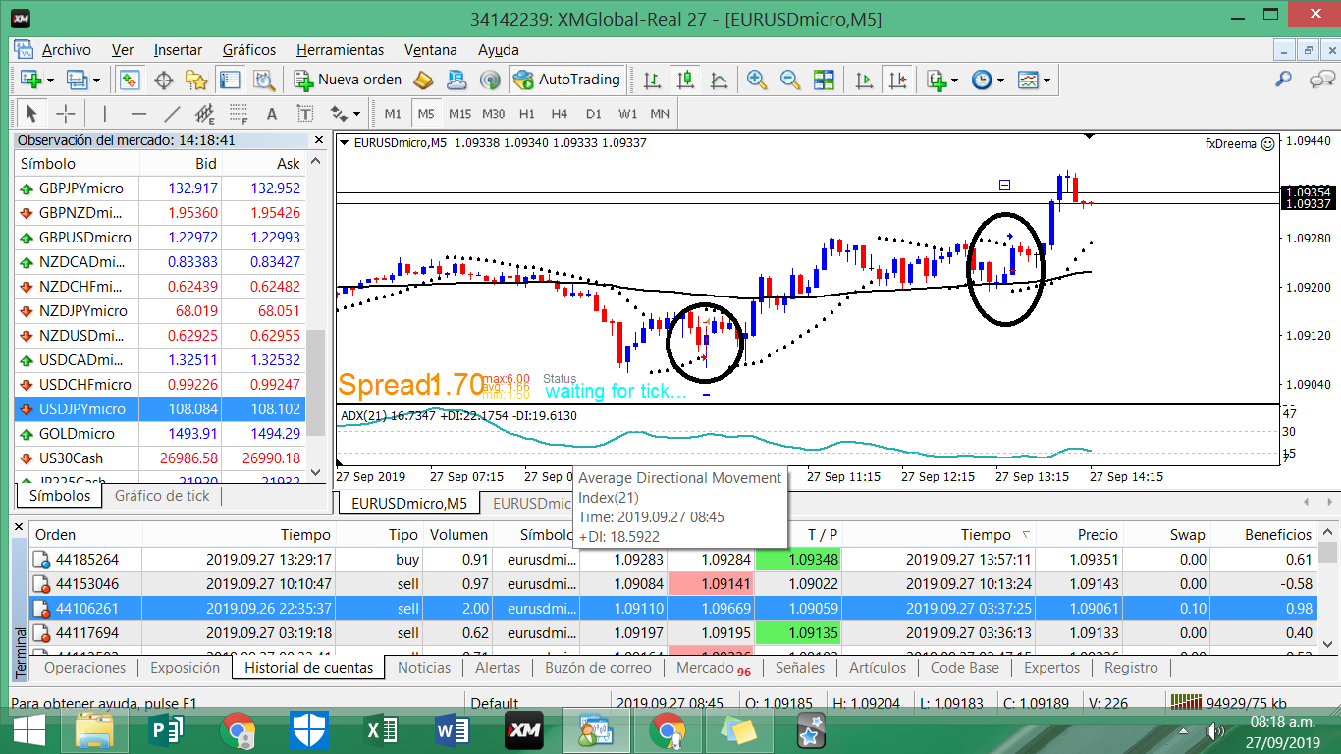Image resolution: width=1341 pixels, height=754 pixels.
Task: Zoom in on the chart
Action: coord(757,80)
